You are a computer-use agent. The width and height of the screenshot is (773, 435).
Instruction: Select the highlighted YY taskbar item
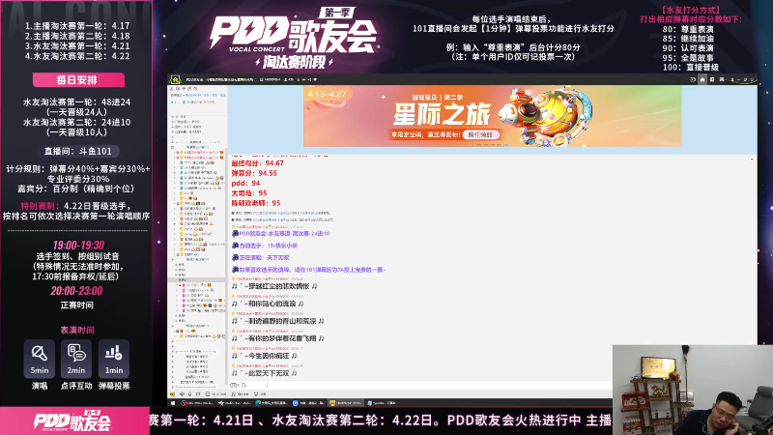click(346, 403)
